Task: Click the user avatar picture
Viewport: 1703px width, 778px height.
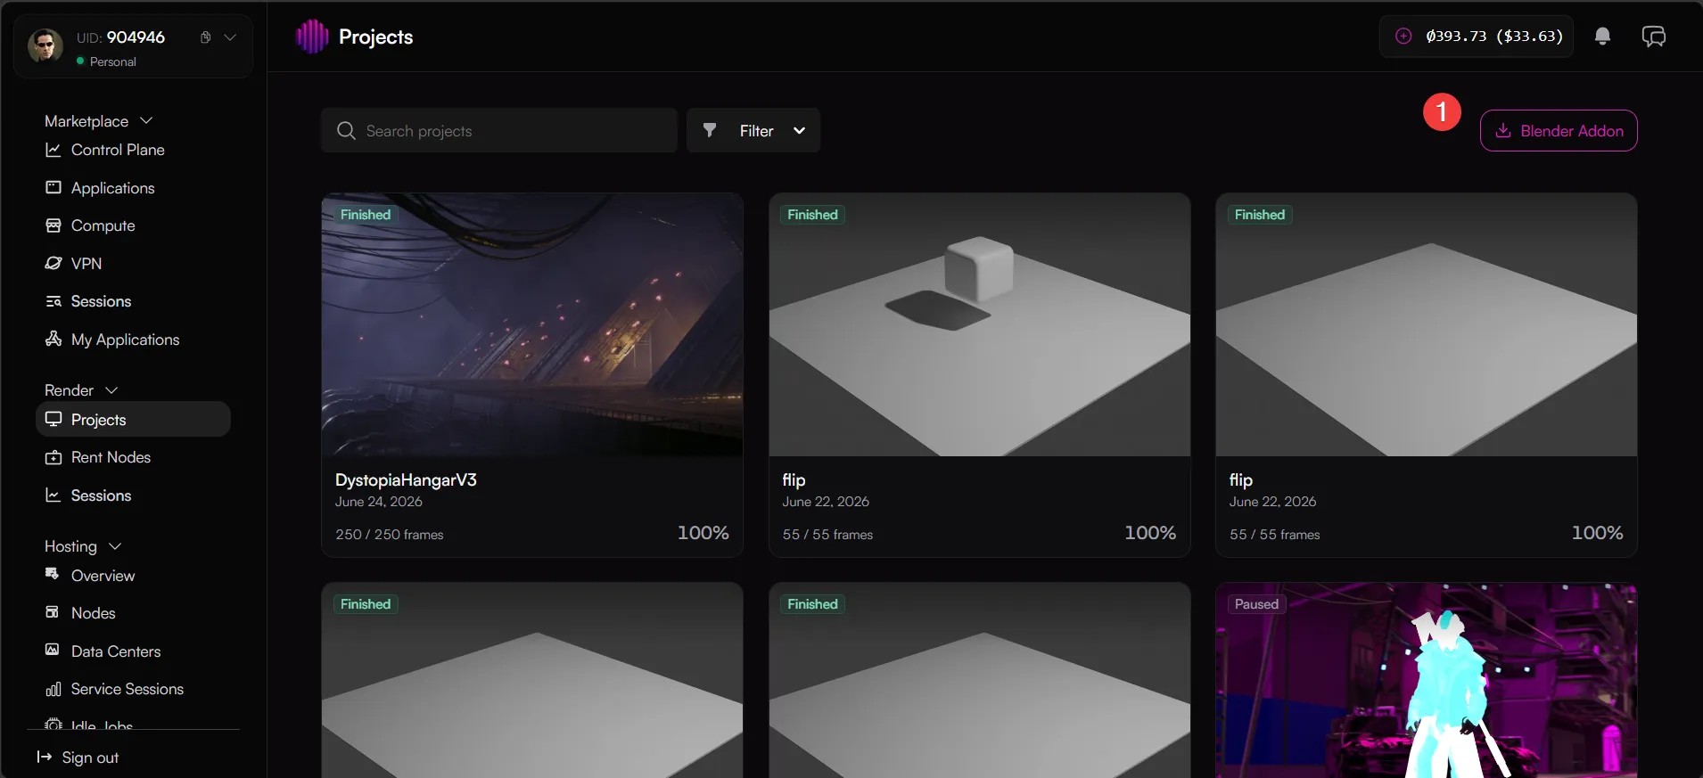Action: point(45,45)
